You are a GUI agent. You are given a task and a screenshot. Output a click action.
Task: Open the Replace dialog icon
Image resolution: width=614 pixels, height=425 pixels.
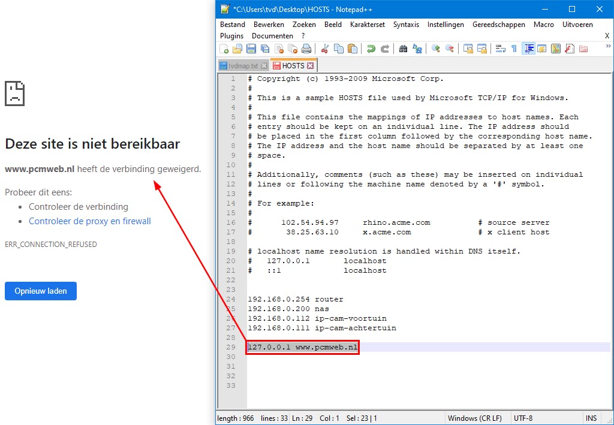tap(417, 49)
